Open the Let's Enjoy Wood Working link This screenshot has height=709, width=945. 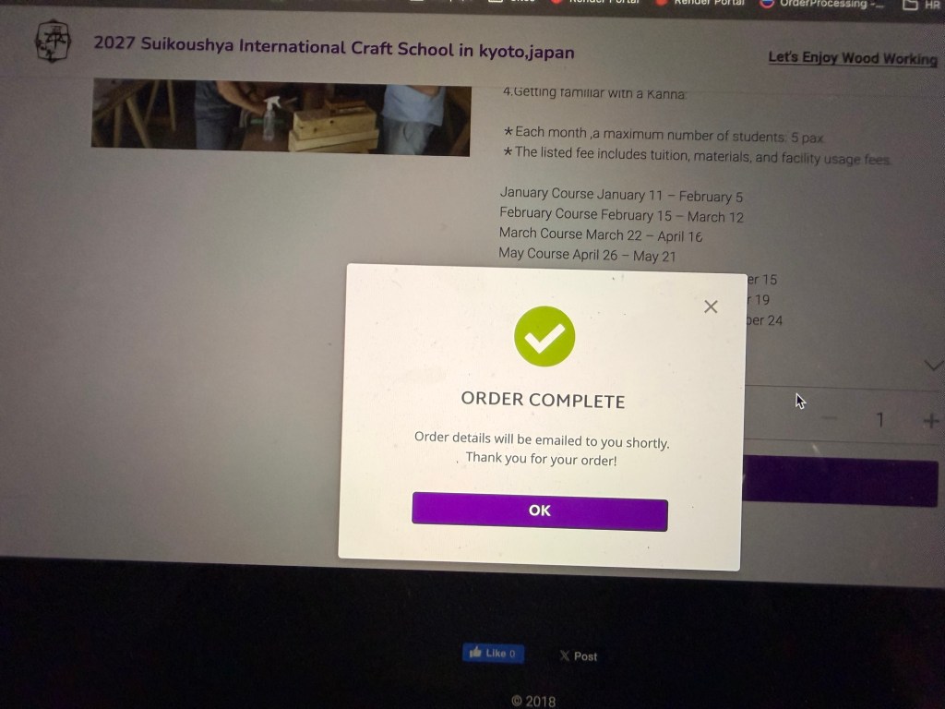click(x=852, y=58)
